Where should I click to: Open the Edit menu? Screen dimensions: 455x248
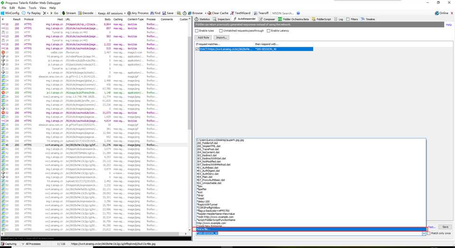click(x=12, y=8)
